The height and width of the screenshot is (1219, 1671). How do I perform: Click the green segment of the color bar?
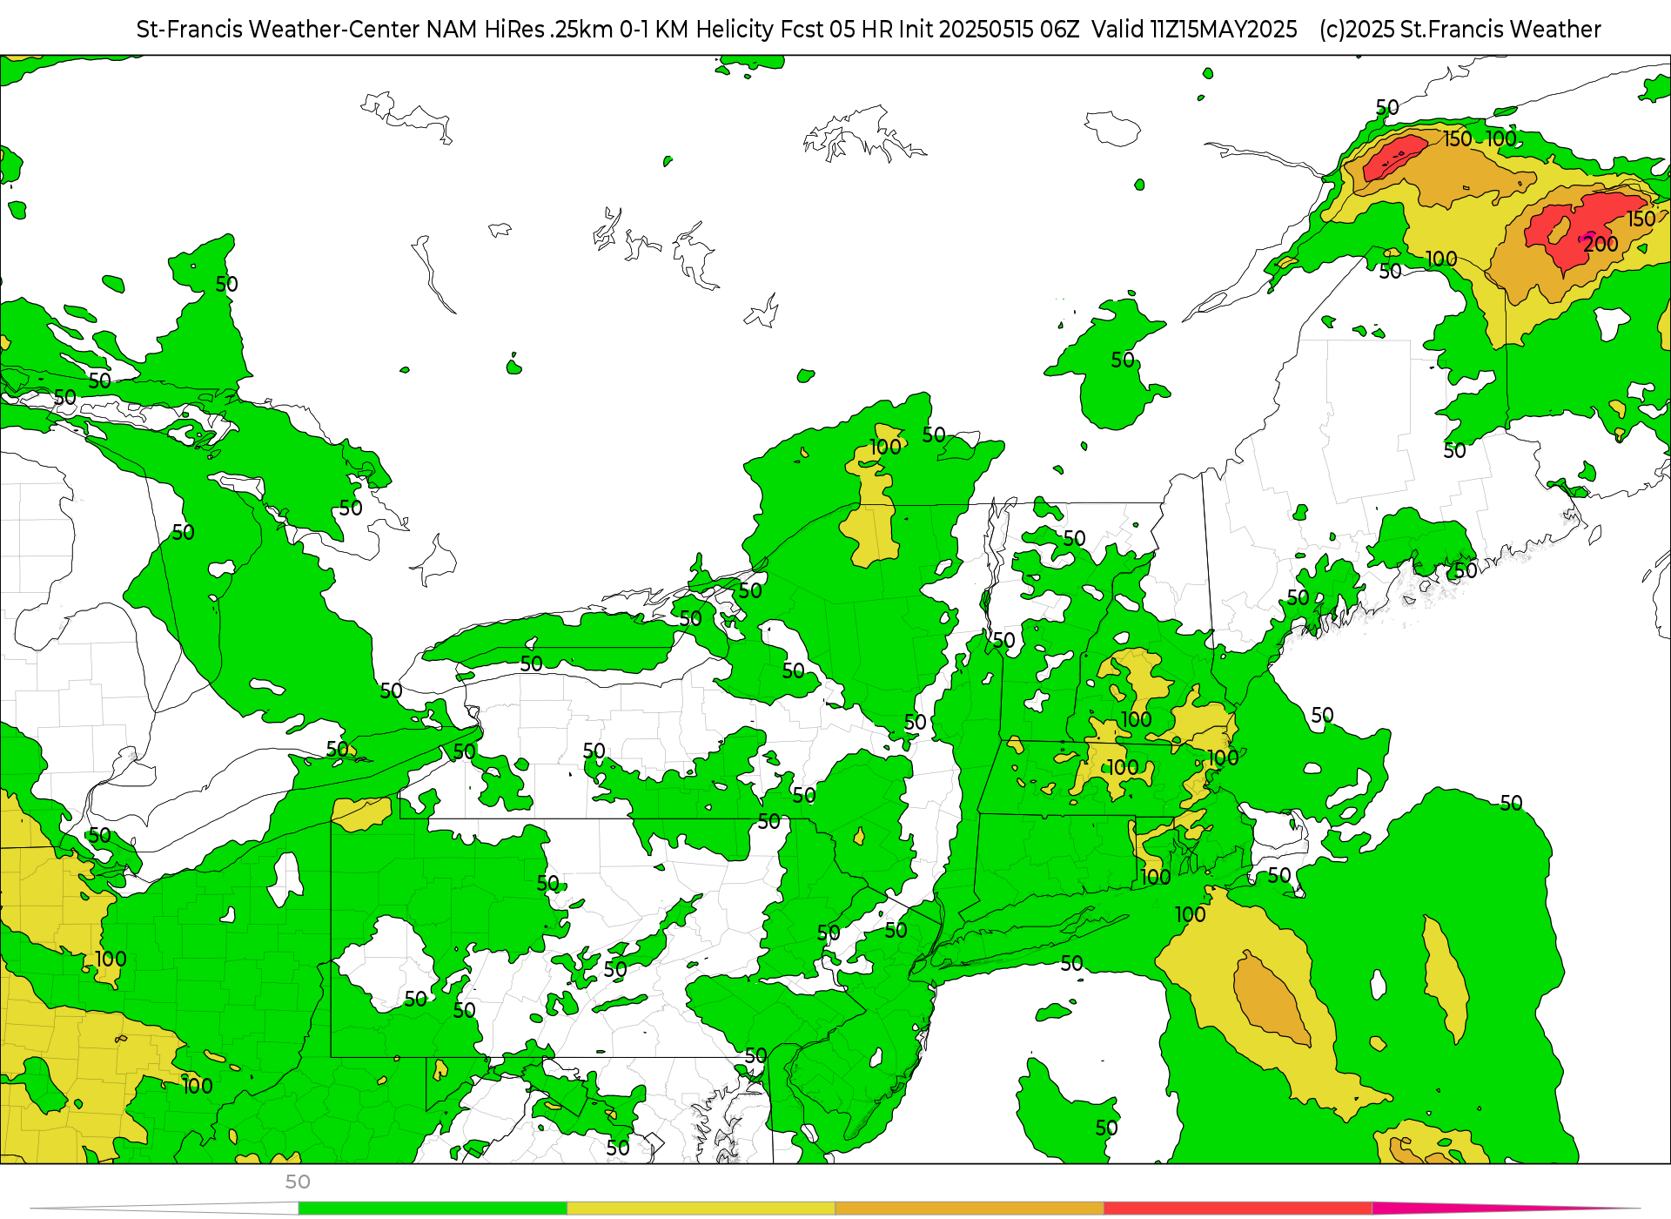(433, 1208)
